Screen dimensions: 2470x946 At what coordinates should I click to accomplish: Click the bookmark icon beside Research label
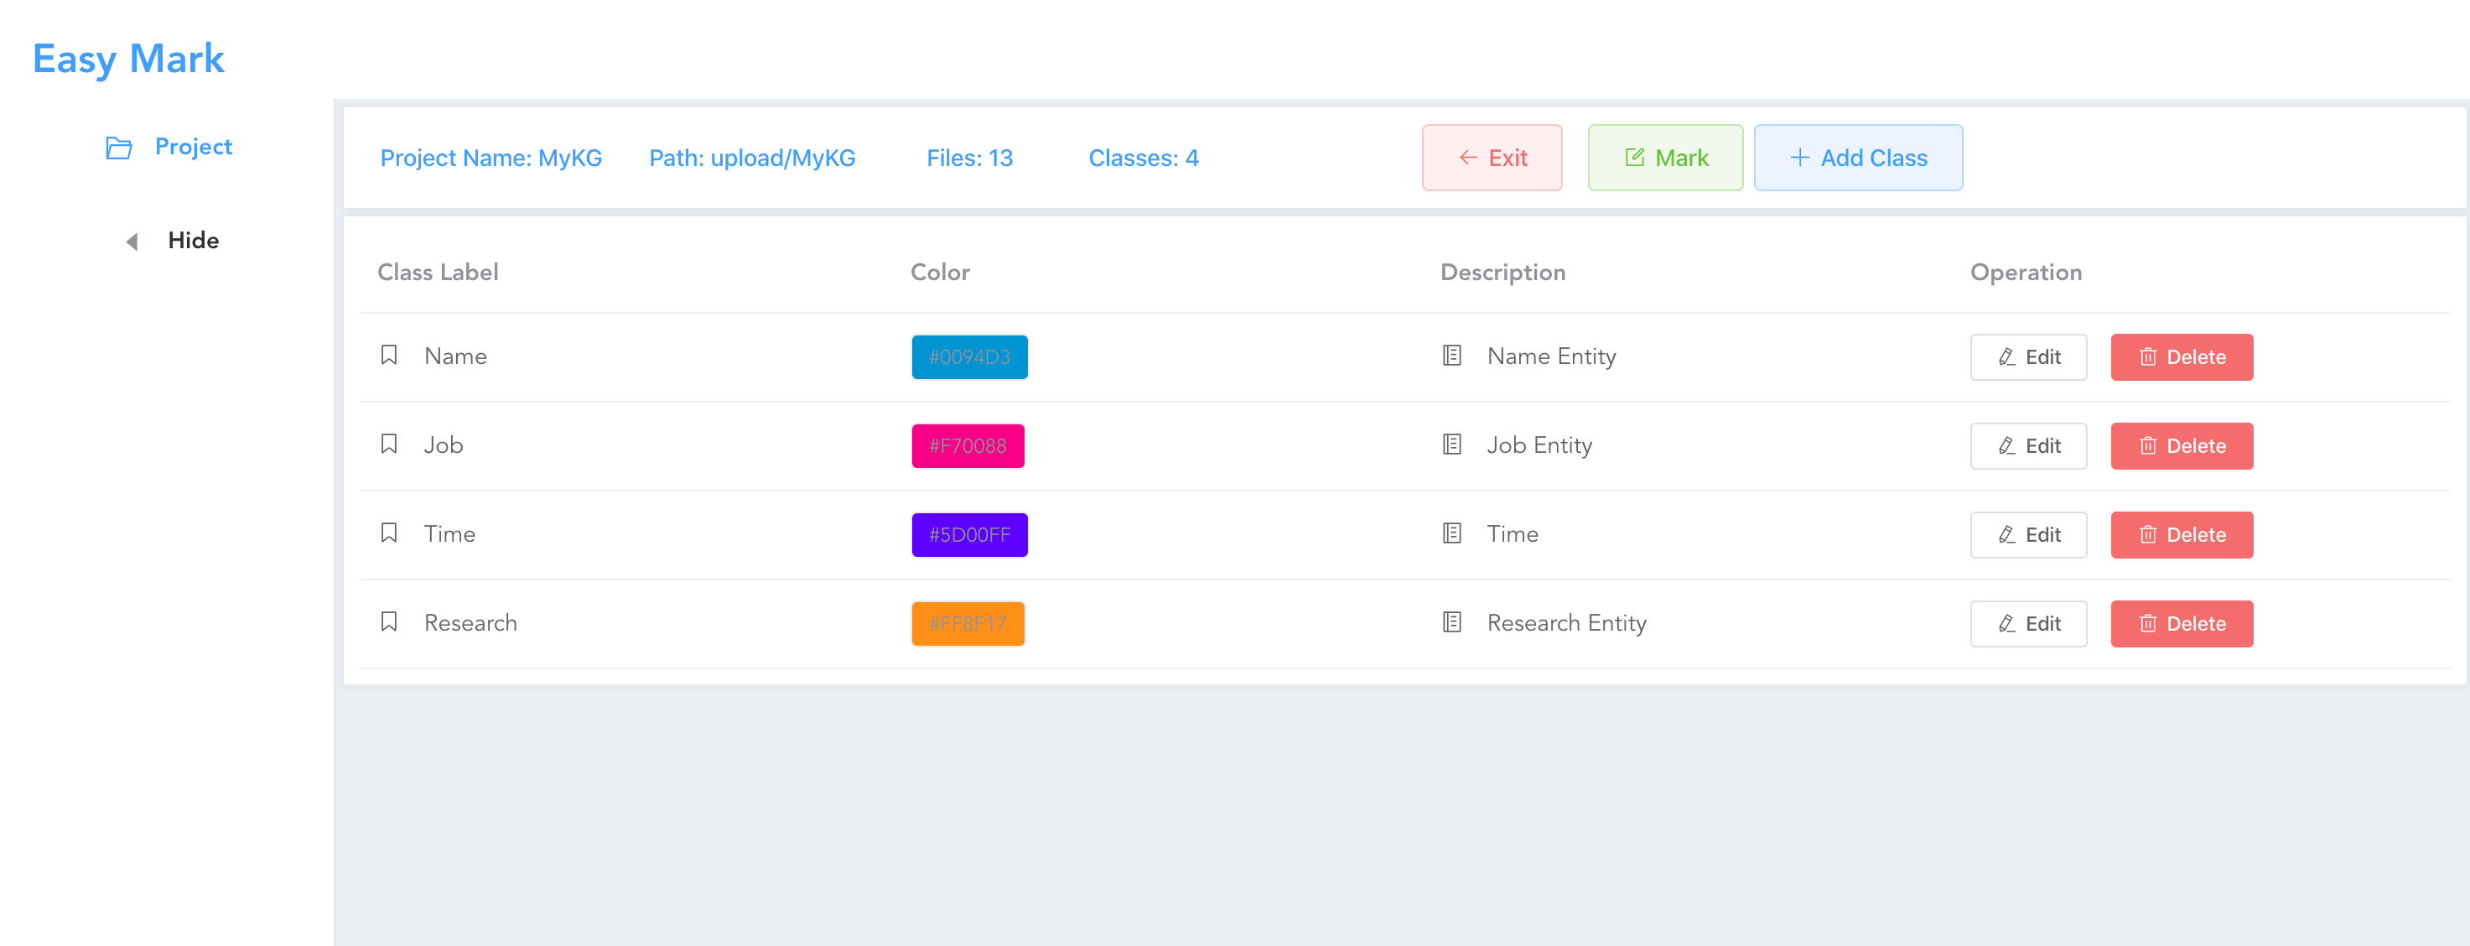[x=388, y=621]
